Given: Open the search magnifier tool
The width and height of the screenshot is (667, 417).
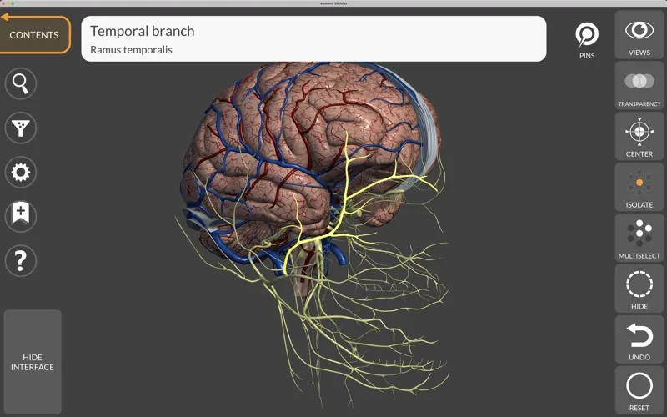Looking at the screenshot, I should (x=20, y=83).
